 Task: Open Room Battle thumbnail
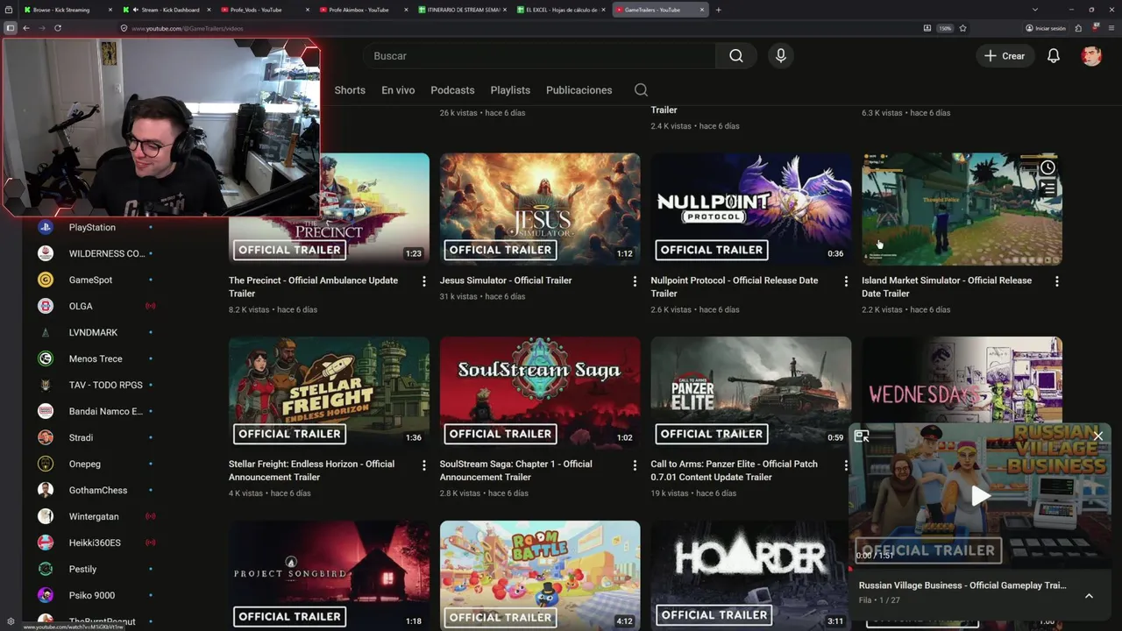[540, 576]
